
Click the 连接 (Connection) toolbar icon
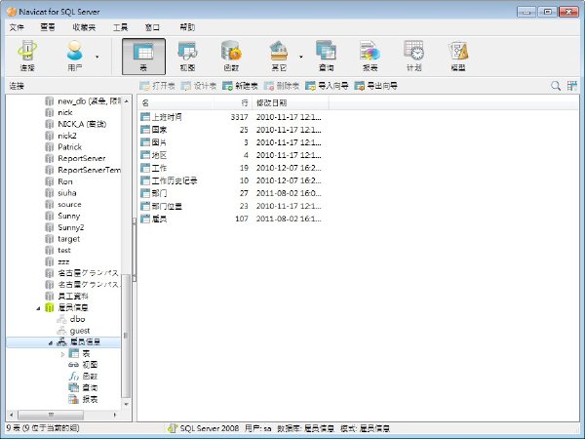27,56
